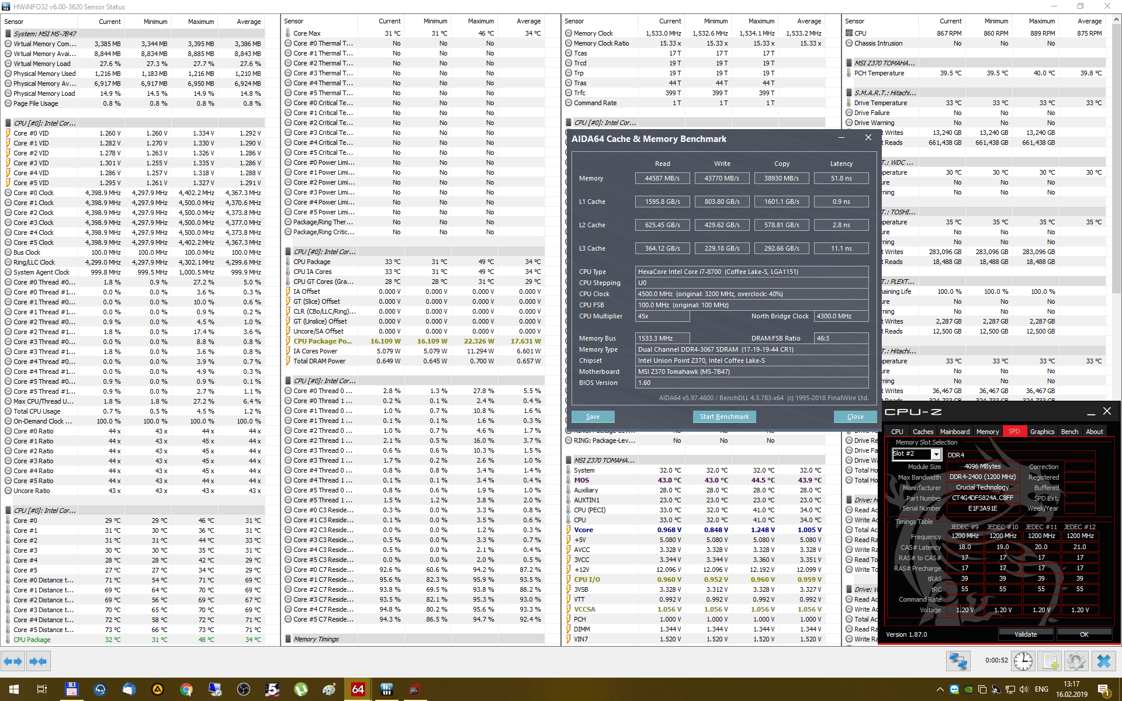1122x701 pixels.
Task: Show hidden system tray icons chevron
Action: tap(940, 689)
